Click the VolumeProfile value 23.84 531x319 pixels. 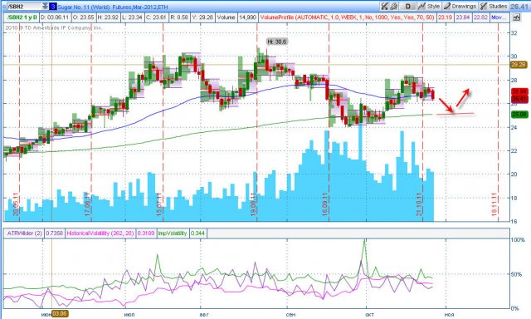click(x=463, y=17)
